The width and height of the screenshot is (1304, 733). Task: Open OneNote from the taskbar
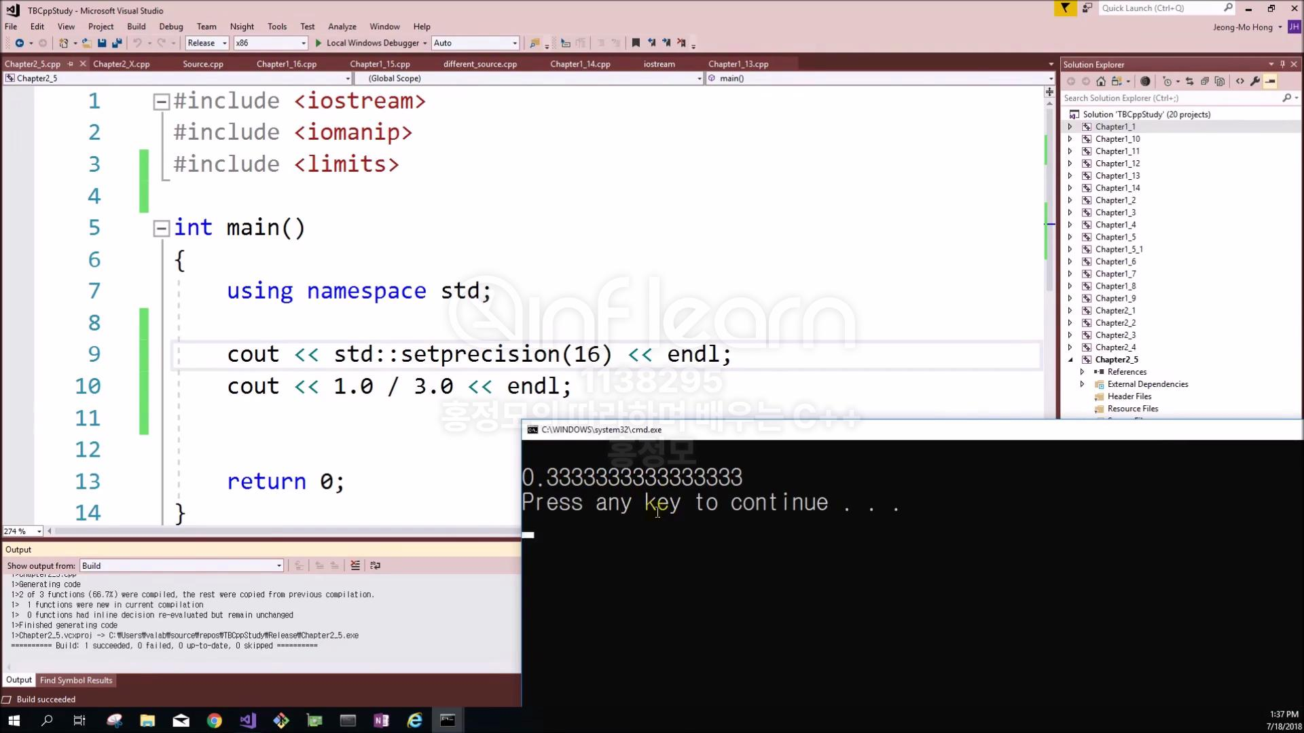(381, 720)
